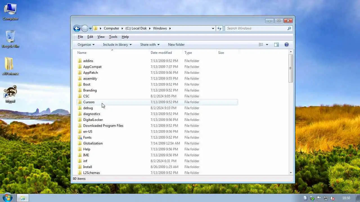Click the muted volume tray icon
The width and height of the screenshot is (360, 202).
(332, 198)
